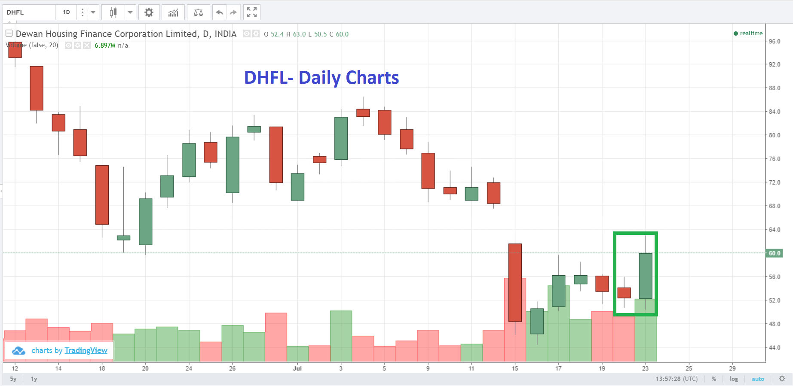Switch range to 5y
This screenshot has height=386, width=793.
click(x=13, y=379)
